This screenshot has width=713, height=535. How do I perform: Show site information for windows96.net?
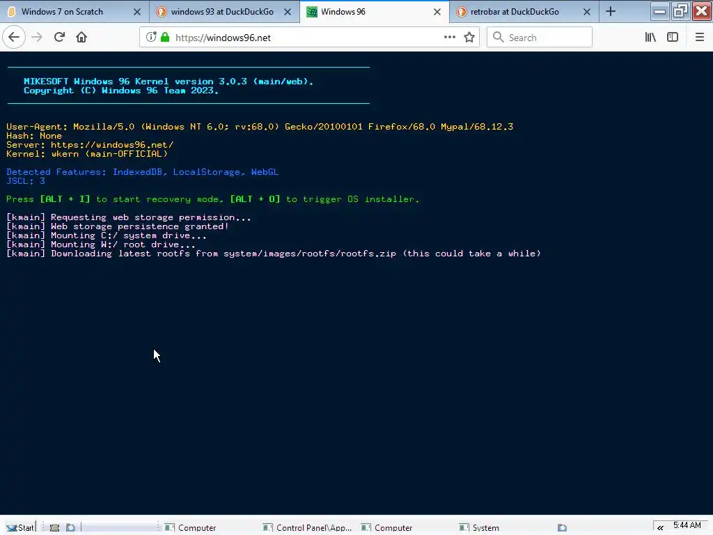(151, 38)
